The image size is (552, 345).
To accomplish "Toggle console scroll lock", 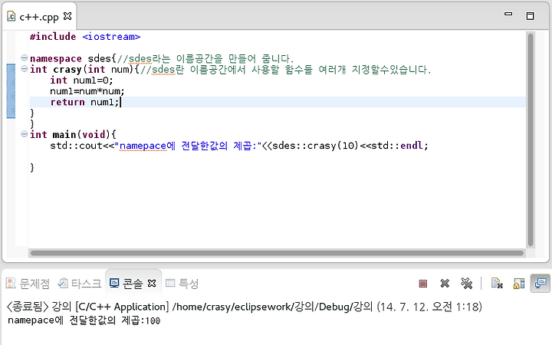I will (518, 284).
